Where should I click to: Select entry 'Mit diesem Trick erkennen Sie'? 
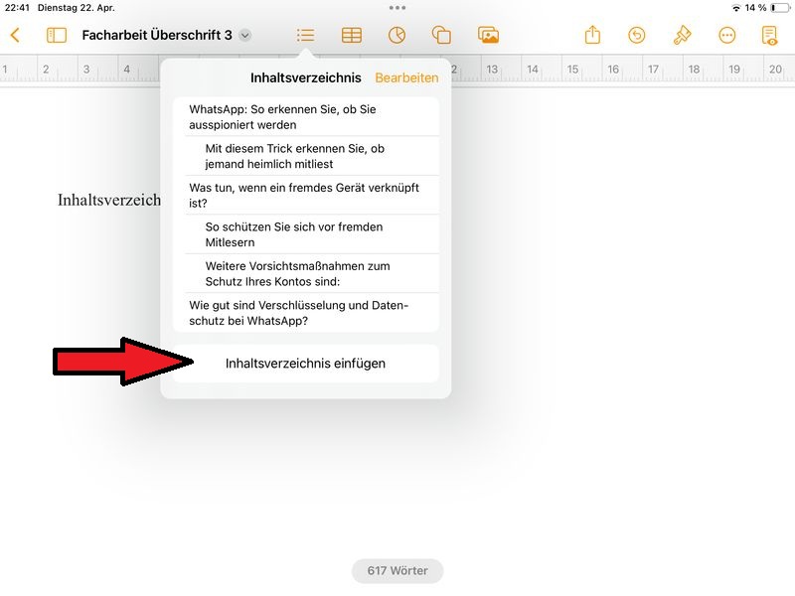(306, 156)
